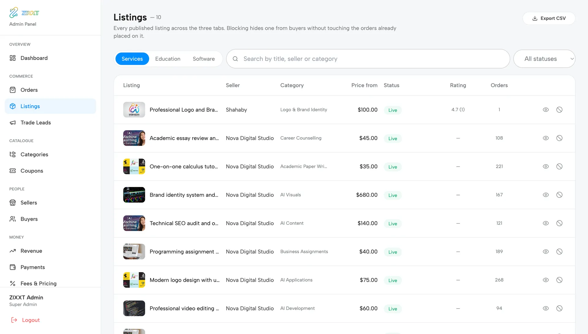Screen dimensions: 588x334
Task: Open the Brand identity system thumbnail
Action: (x=134, y=195)
